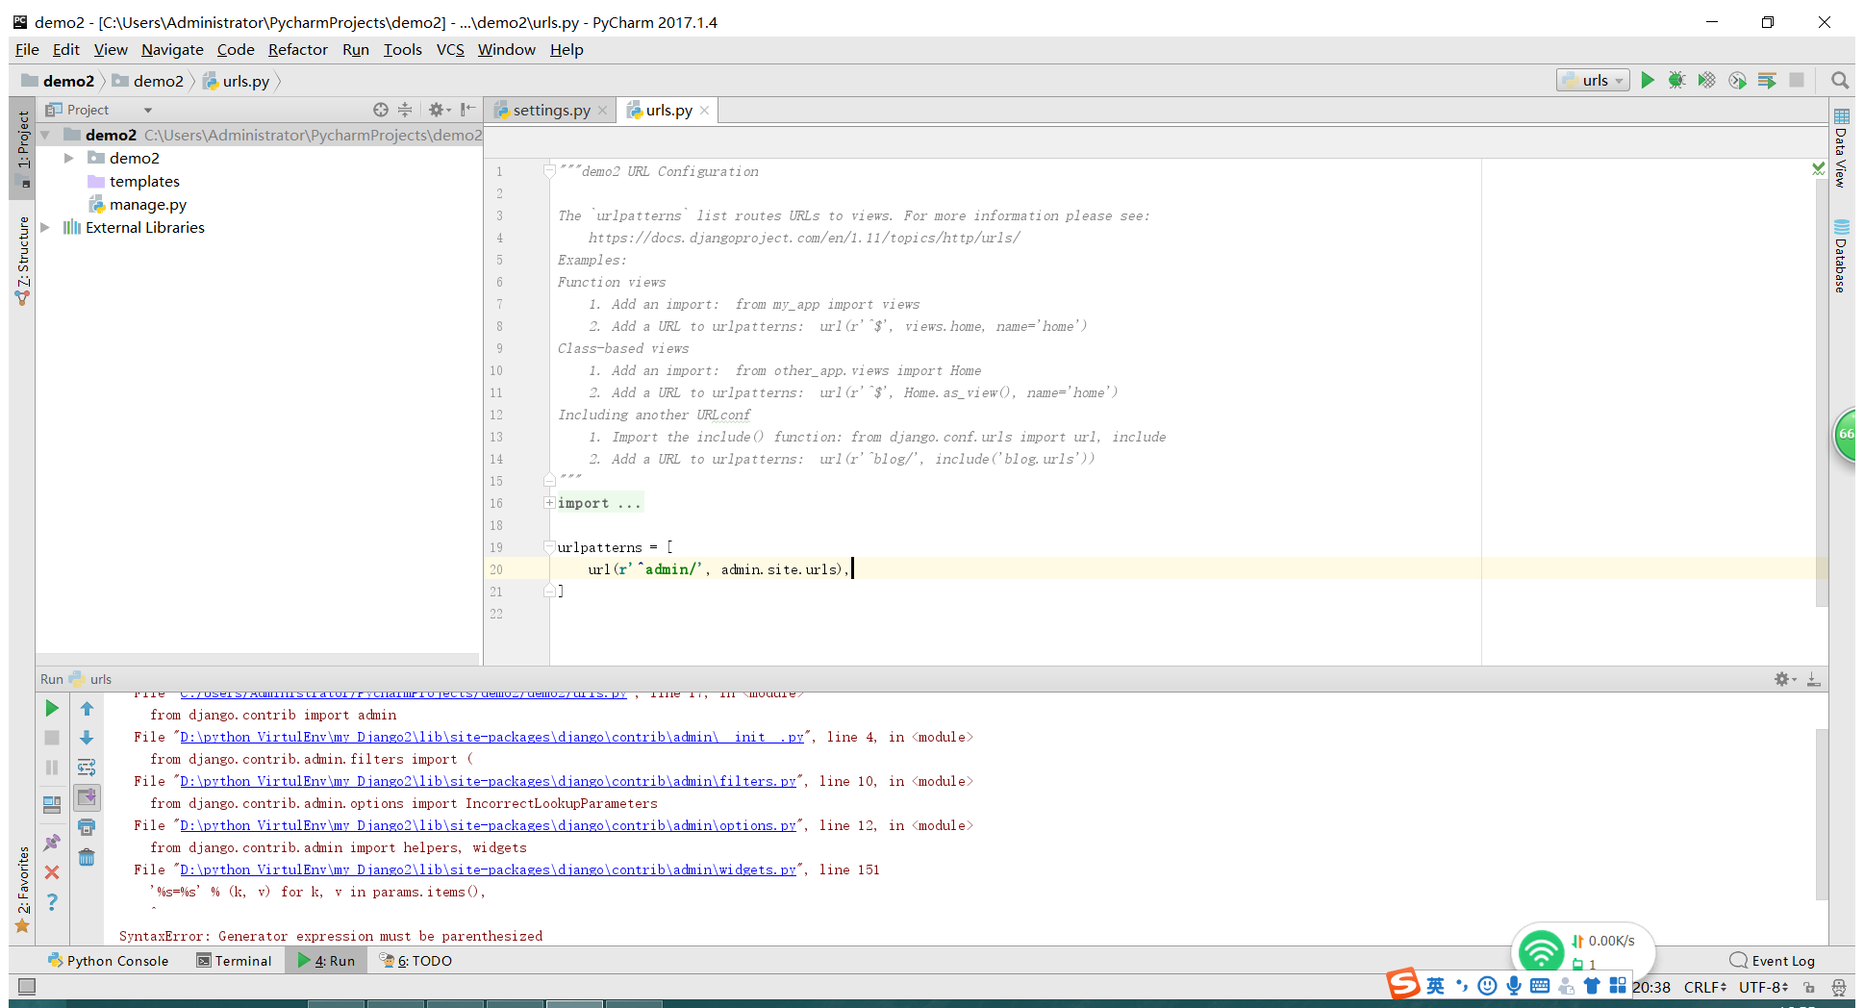Print the Run console output
1864x1008 pixels.
click(x=87, y=827)
